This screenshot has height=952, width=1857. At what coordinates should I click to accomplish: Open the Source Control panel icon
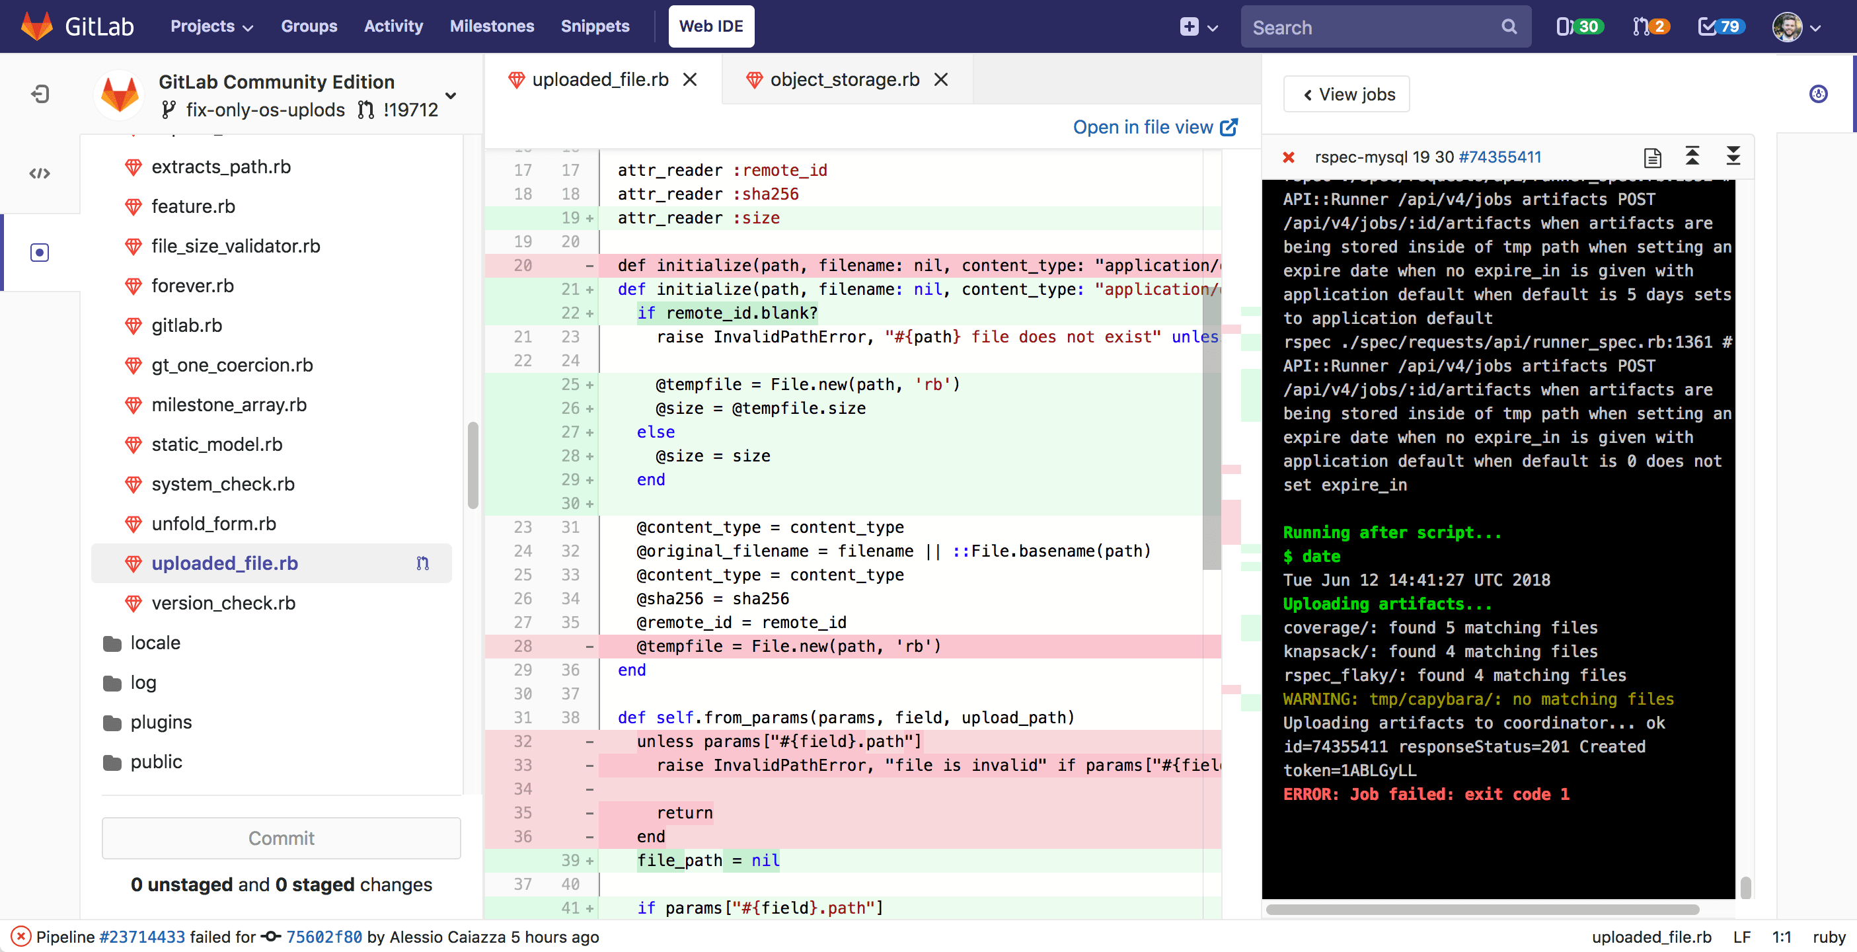(39, 253)
